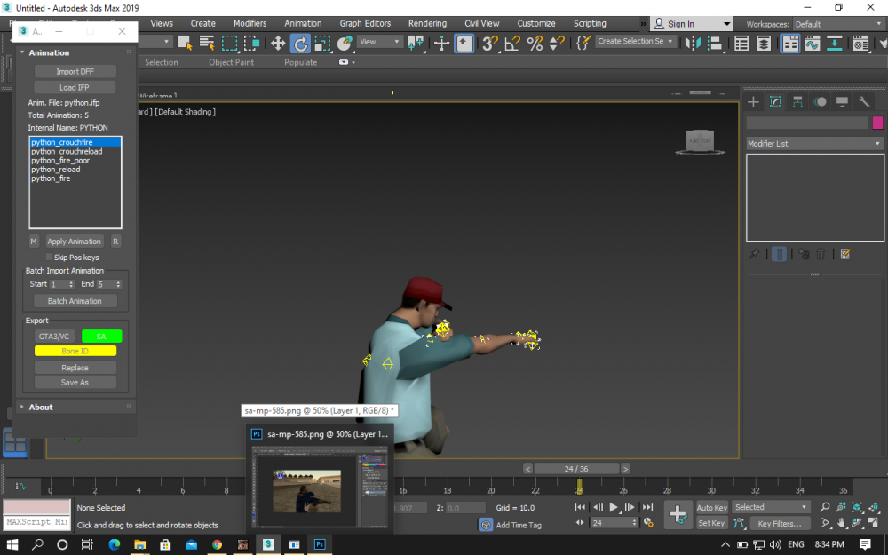The image size is (888, 555).
Task: Activate the Select and Move tool
Action: (277, 43)
